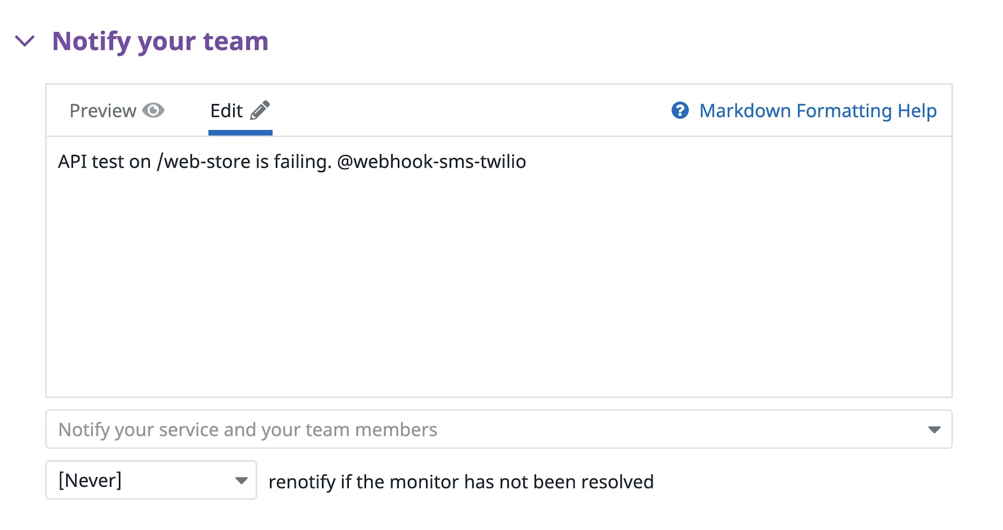This screenshot has height=530, width=1003.
Task: Click inside the notification message editor
Action: 499,266
